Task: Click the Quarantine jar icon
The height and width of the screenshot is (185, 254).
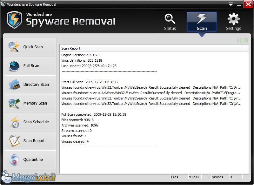Action: [14, 160]
